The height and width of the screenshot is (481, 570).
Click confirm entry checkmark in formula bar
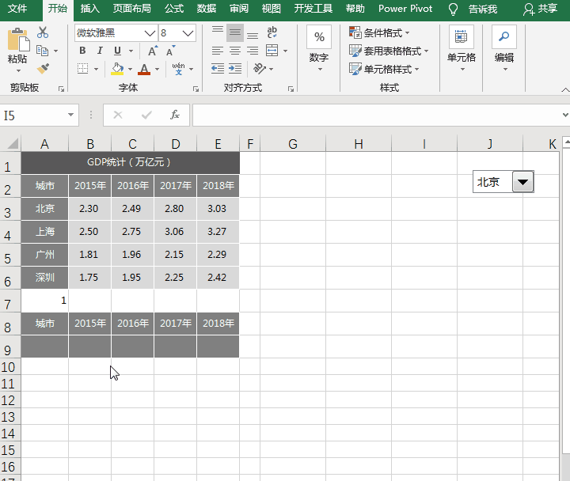pos(146,115)
